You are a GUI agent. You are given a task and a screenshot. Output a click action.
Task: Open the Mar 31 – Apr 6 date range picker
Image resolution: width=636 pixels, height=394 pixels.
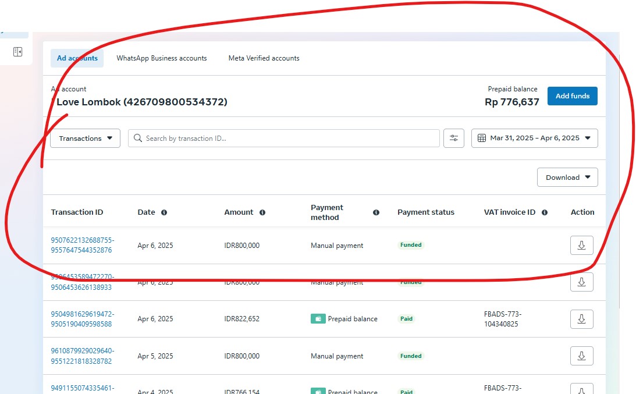pyautogui.click(x=534, y=139)
